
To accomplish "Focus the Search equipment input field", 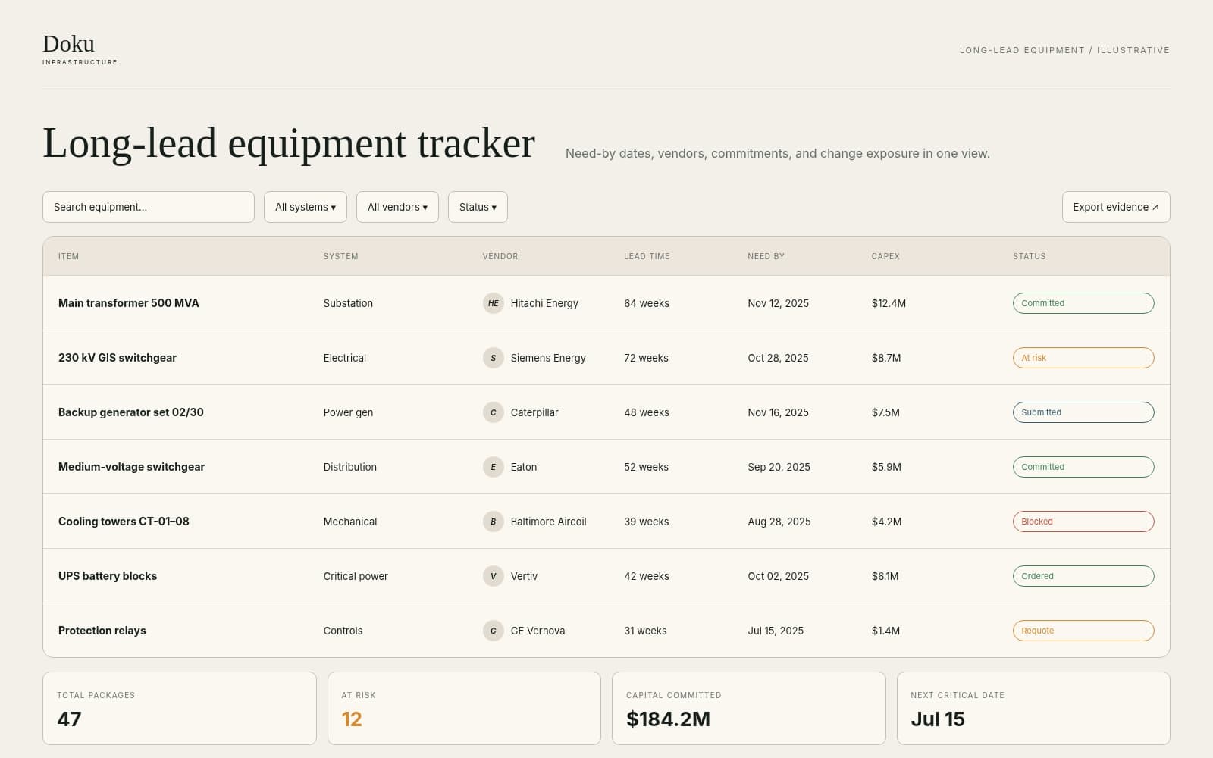I will coord(149,207).
